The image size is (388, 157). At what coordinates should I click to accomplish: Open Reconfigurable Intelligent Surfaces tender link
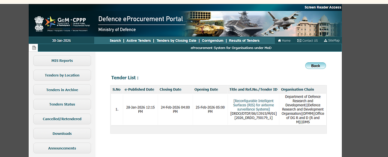(x=254, y=105)
